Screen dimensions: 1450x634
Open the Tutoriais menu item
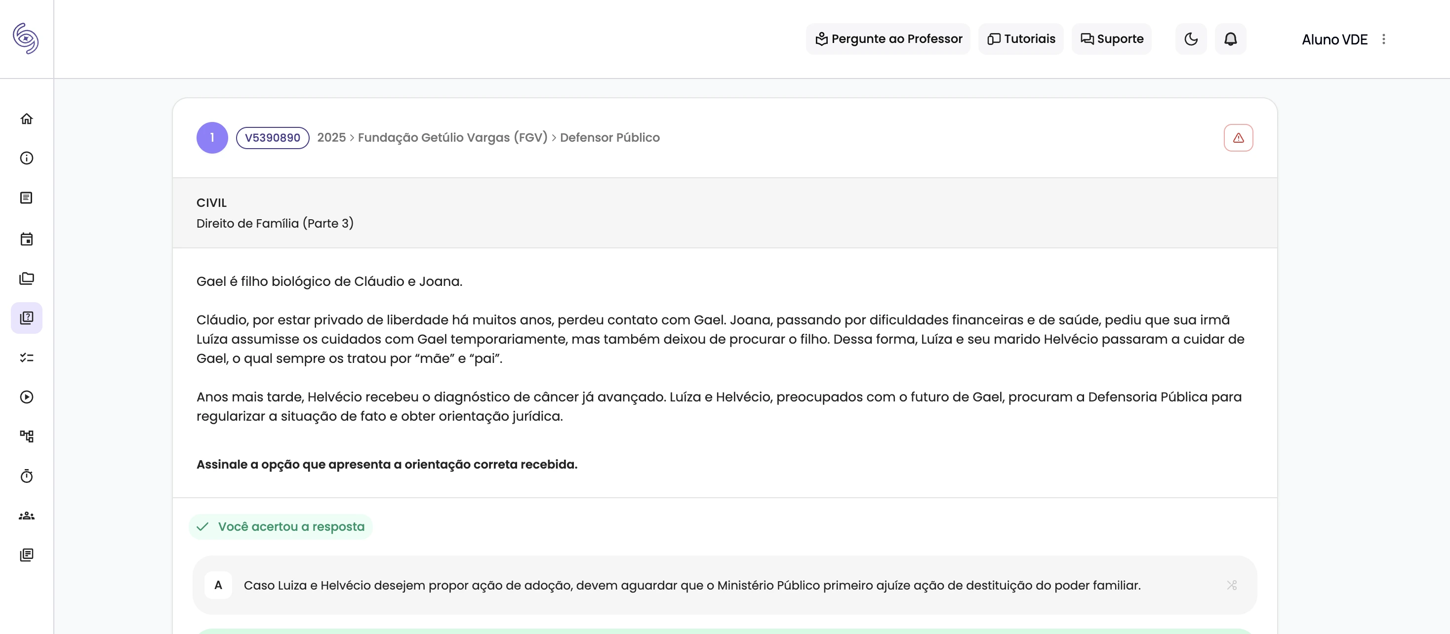(1021, 39)
